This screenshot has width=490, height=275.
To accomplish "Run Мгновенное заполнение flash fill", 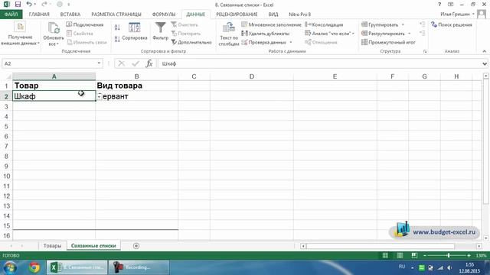I will (271, 24).
